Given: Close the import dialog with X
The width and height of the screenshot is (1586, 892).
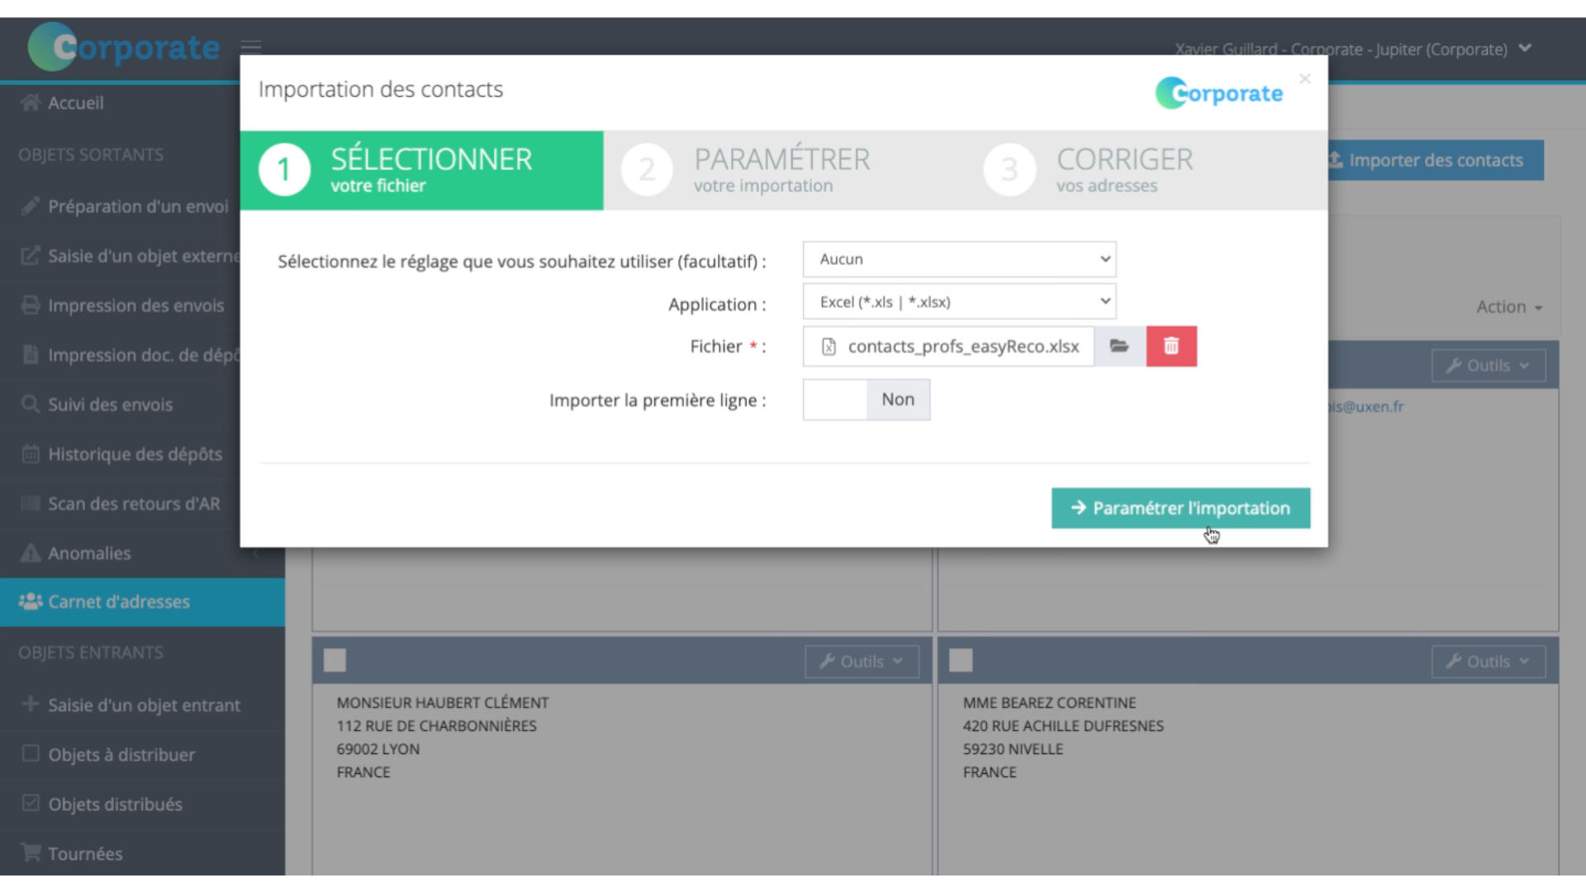Looking at the screenshot, I should click(1304, 78).
